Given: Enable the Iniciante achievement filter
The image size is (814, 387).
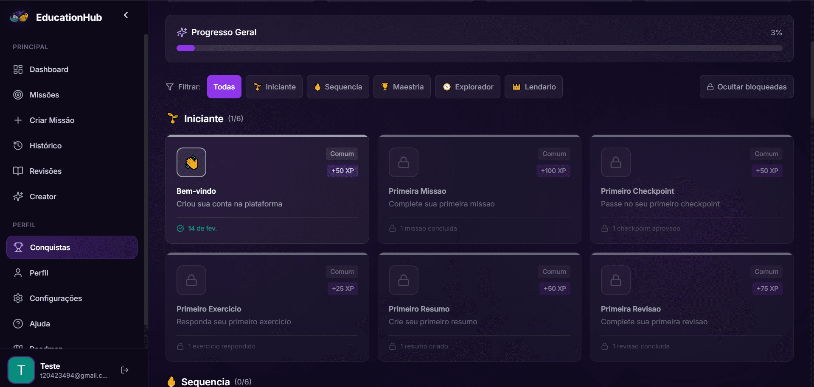Looking at the screenshot, I should coord(274,86).
